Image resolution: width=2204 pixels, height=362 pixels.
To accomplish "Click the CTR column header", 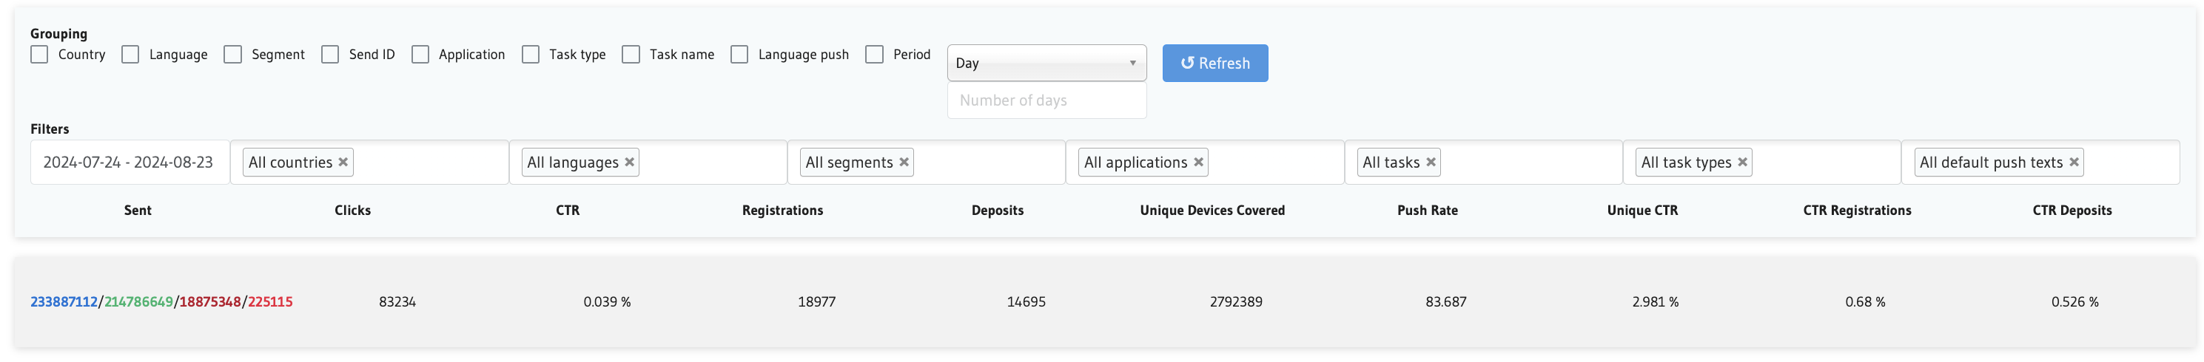I will pyautogui.click(x=567, y=210).
